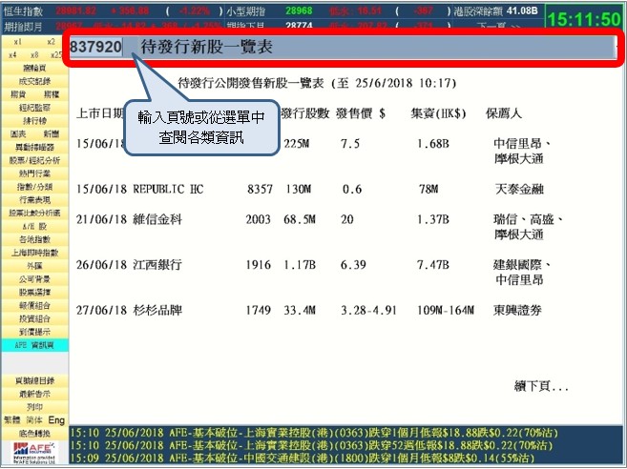Switch language to 简体
627x469 pixels.
tap(34, 420)
